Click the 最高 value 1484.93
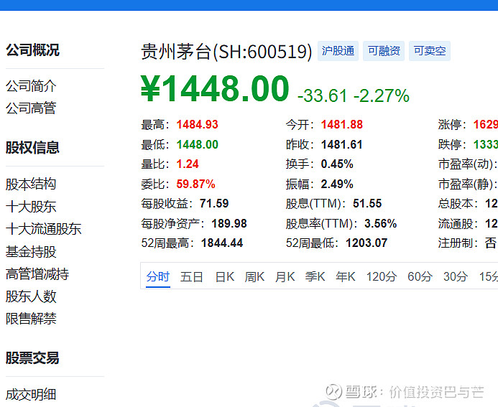The width and height of the screenshot is (498, 407). point(197,125)
